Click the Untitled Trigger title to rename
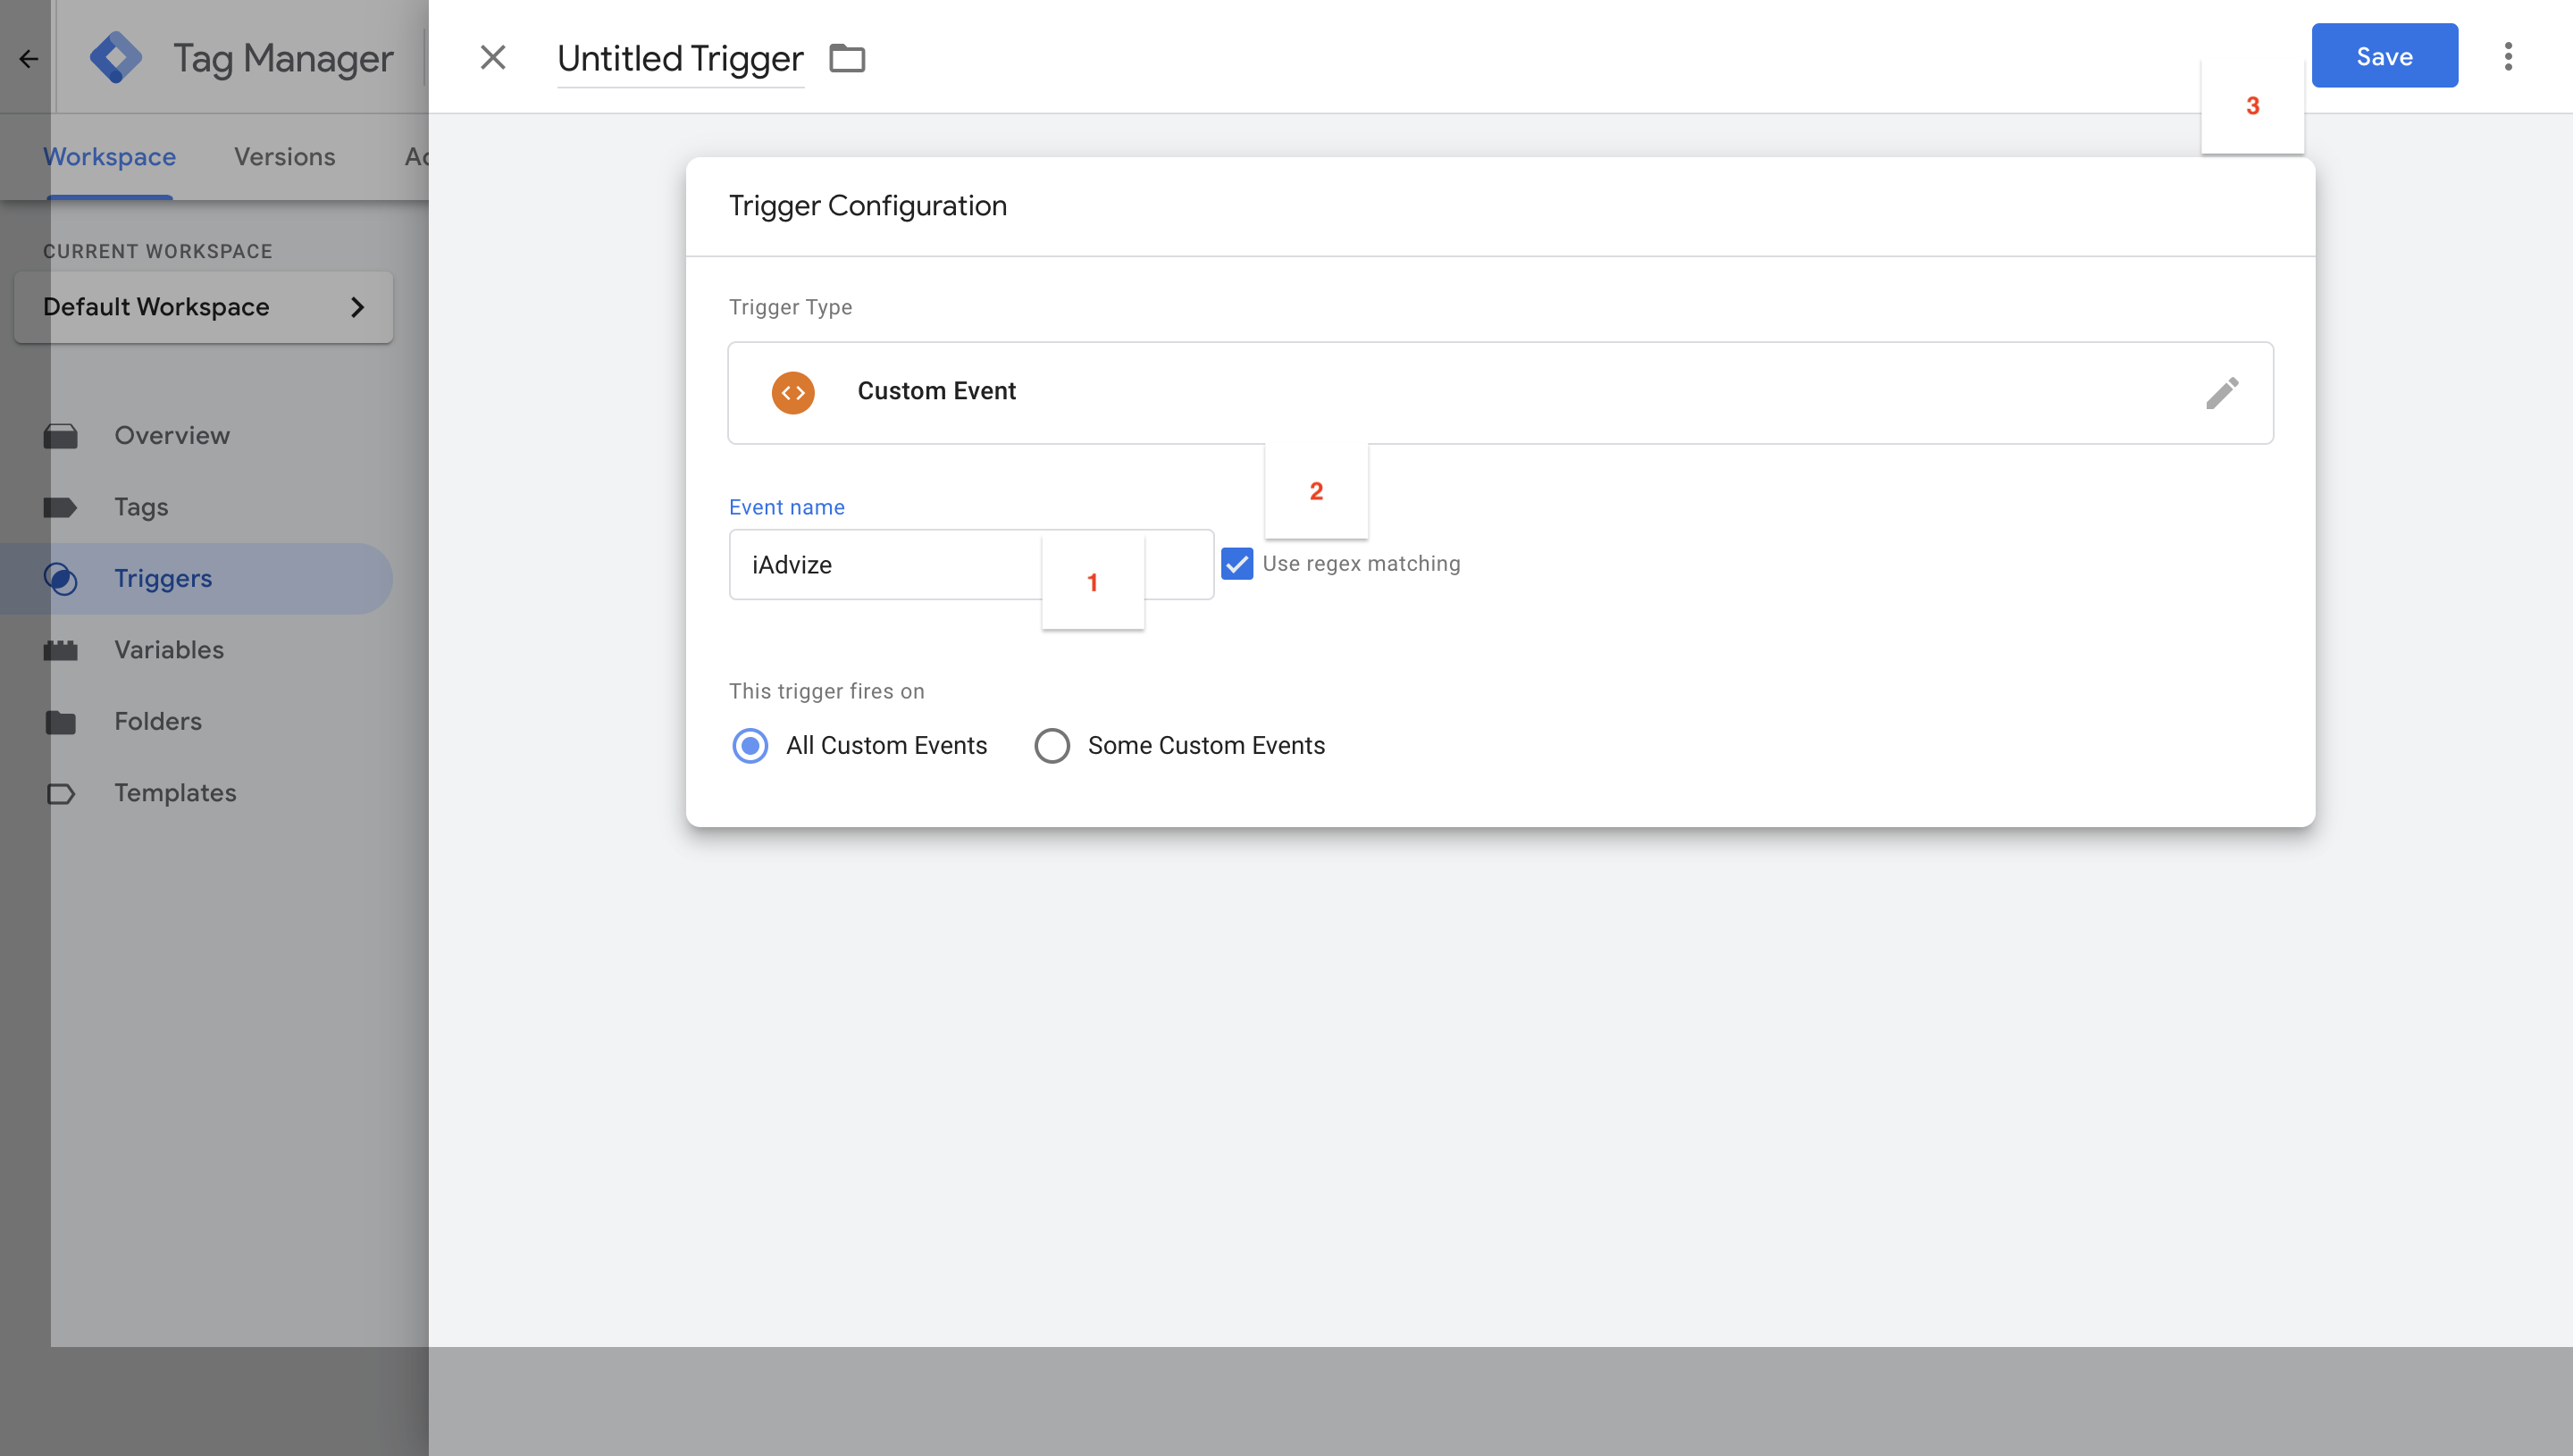Image resolution: width=2573 pixels, height=1456 pixels. (x=680, y=58)
